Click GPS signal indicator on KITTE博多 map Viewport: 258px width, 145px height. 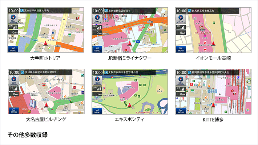click(181, 89)
